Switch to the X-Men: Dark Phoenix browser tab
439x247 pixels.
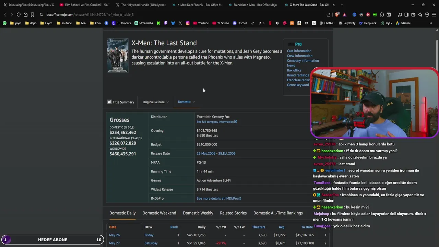coord(197,5)
